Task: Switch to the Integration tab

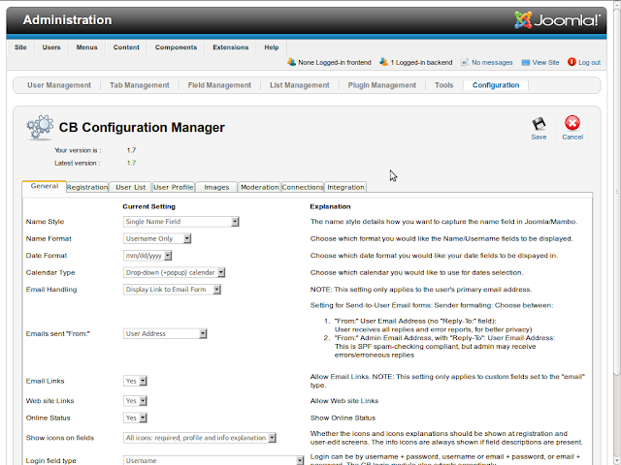Action: tap(345, 187)
